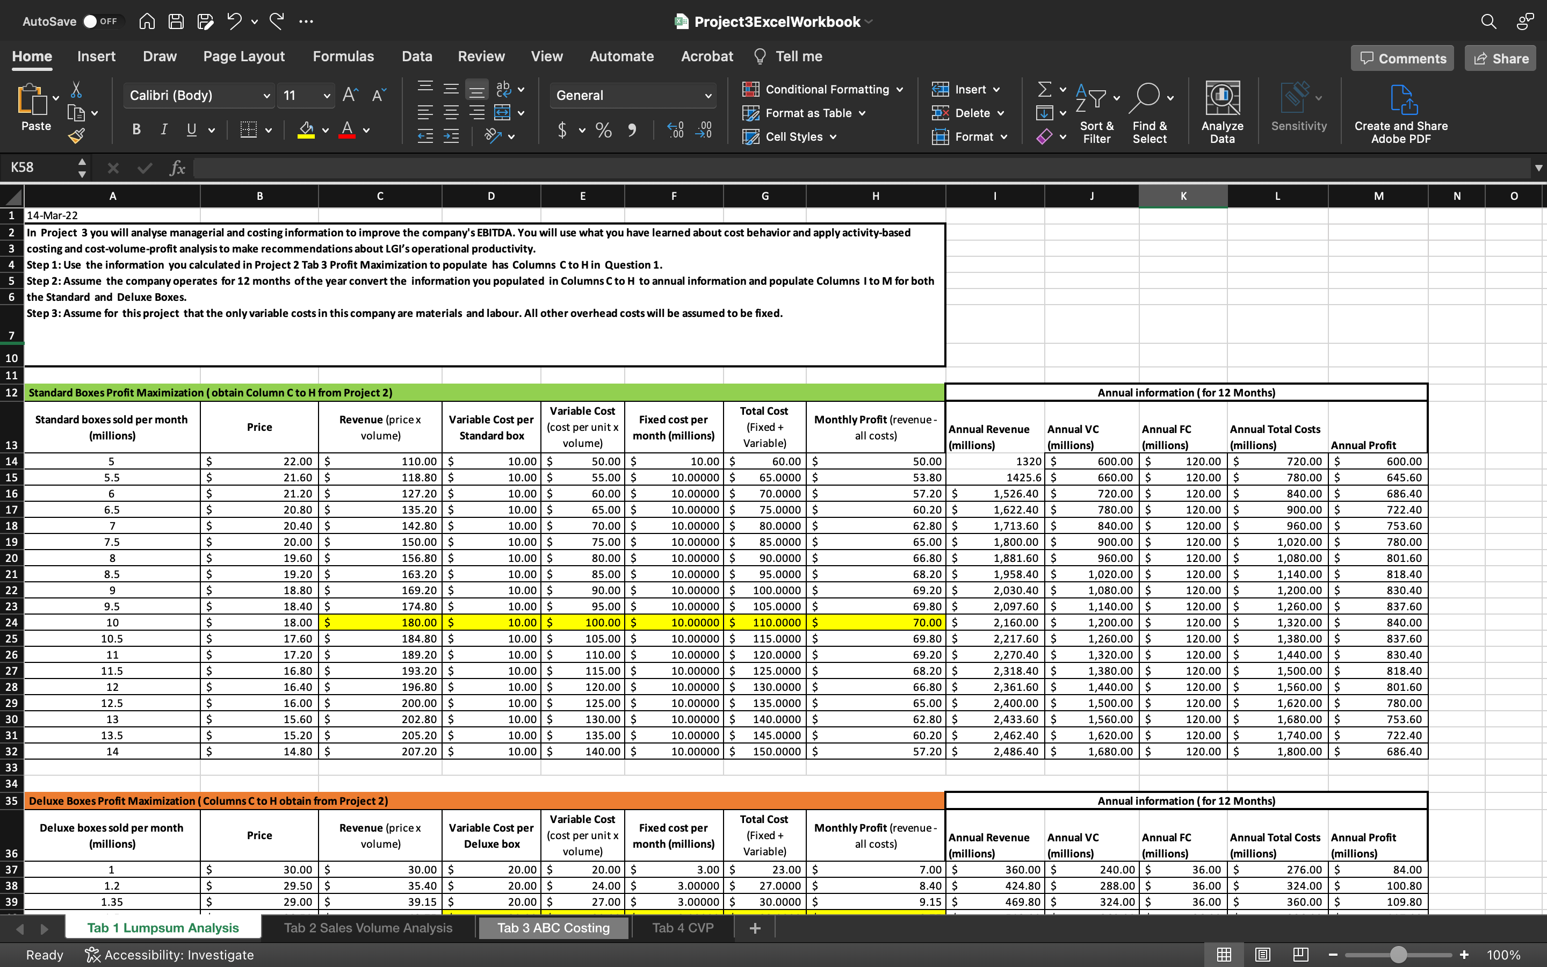1547x967 pixels.
Task: Switch to the Formulas ribbon tab
Action: 343,56
